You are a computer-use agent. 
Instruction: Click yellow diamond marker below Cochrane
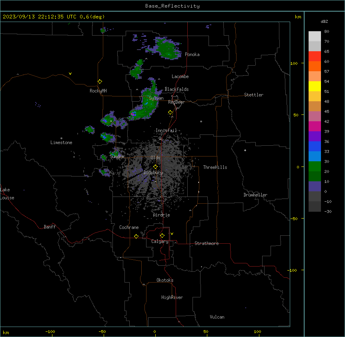click(x=136, y=236)
